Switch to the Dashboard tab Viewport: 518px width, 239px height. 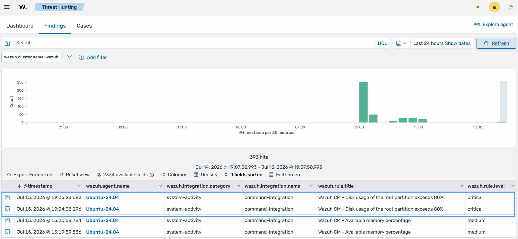coord(20,26)
